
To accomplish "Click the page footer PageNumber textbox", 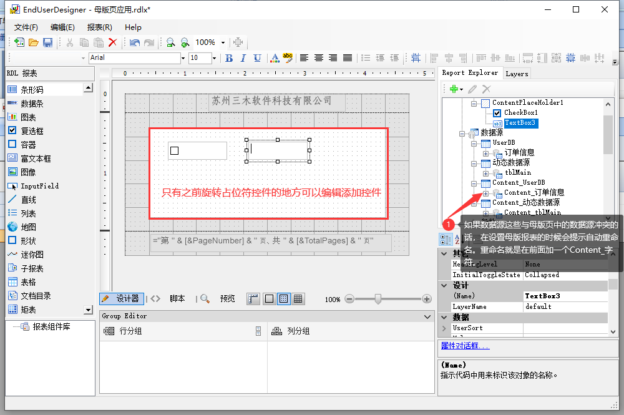I will click(x=271, y=242).
